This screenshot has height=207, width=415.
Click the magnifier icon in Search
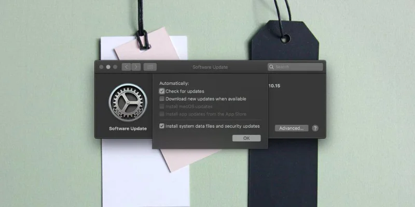271,67
